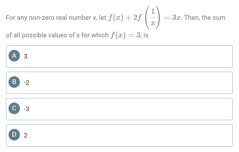The width and height of the screenshot is (239, 152).
Task: Click the fraction 1 over x in the equation
Action: point(152,18)
